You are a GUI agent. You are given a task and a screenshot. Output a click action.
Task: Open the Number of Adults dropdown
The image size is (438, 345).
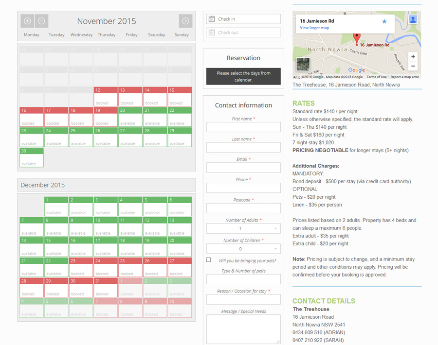coord(243,228)
